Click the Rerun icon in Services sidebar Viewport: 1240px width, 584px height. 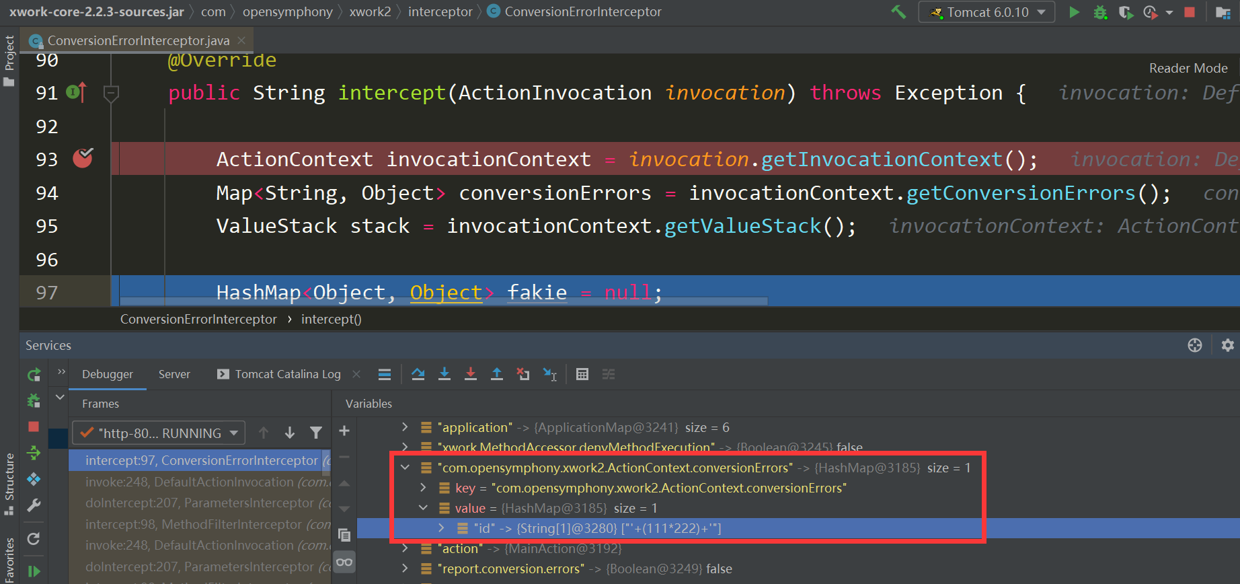[34, 375]
